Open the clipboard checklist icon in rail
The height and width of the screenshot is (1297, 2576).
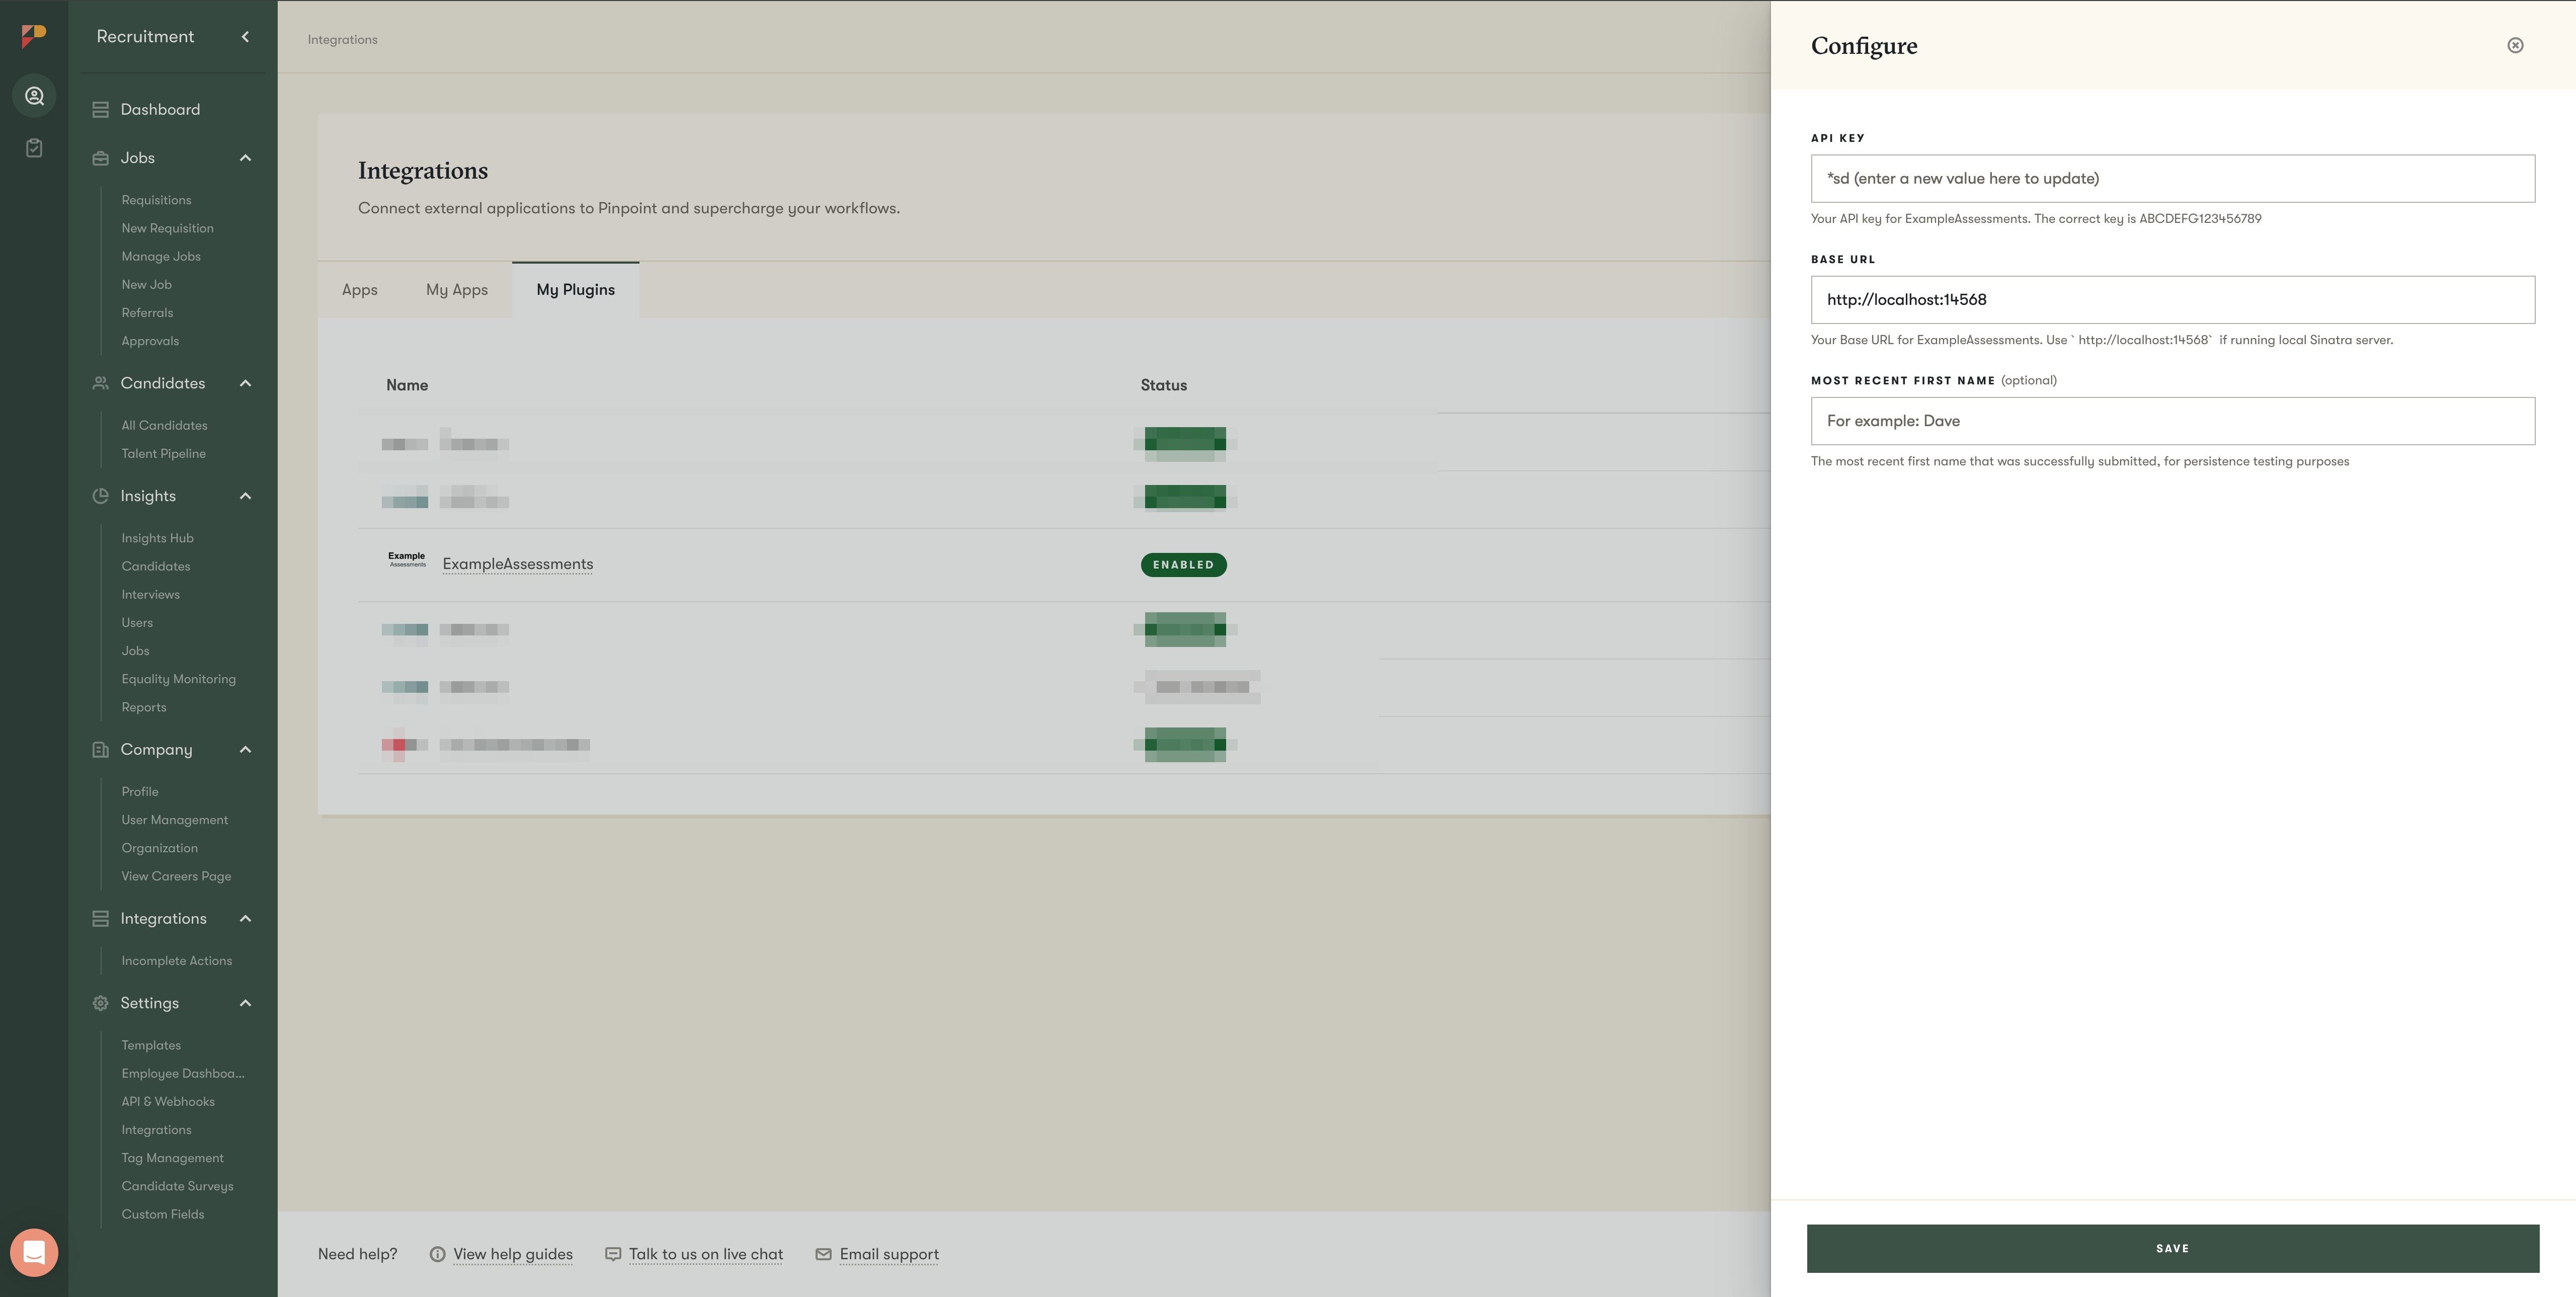click(34, 148)
